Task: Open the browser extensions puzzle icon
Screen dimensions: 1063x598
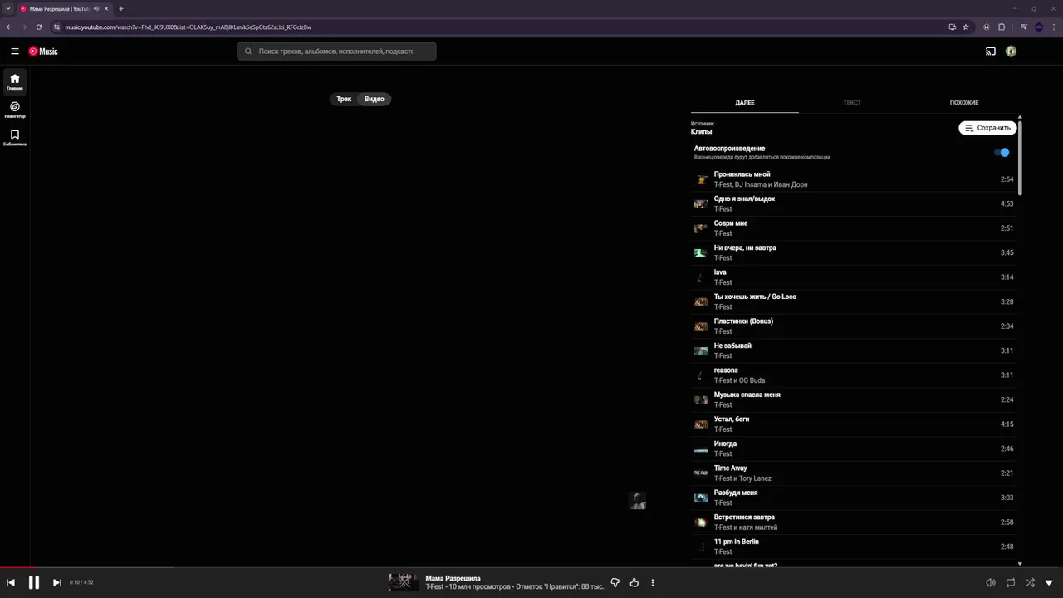Action: click(1002, 27)
